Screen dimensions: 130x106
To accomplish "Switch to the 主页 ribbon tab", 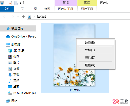I will (21, 9).
